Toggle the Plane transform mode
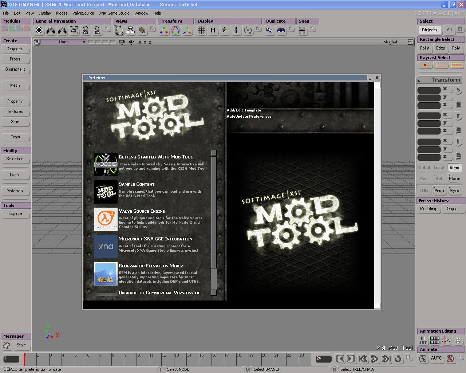466x373 pixels. 454,178
